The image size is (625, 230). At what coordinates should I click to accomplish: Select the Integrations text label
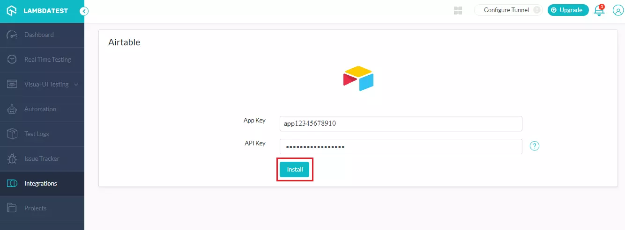coord(41,183)
